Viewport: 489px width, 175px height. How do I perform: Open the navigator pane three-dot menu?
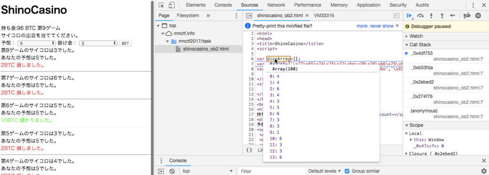pyautogui.click(x=236, y=15)
